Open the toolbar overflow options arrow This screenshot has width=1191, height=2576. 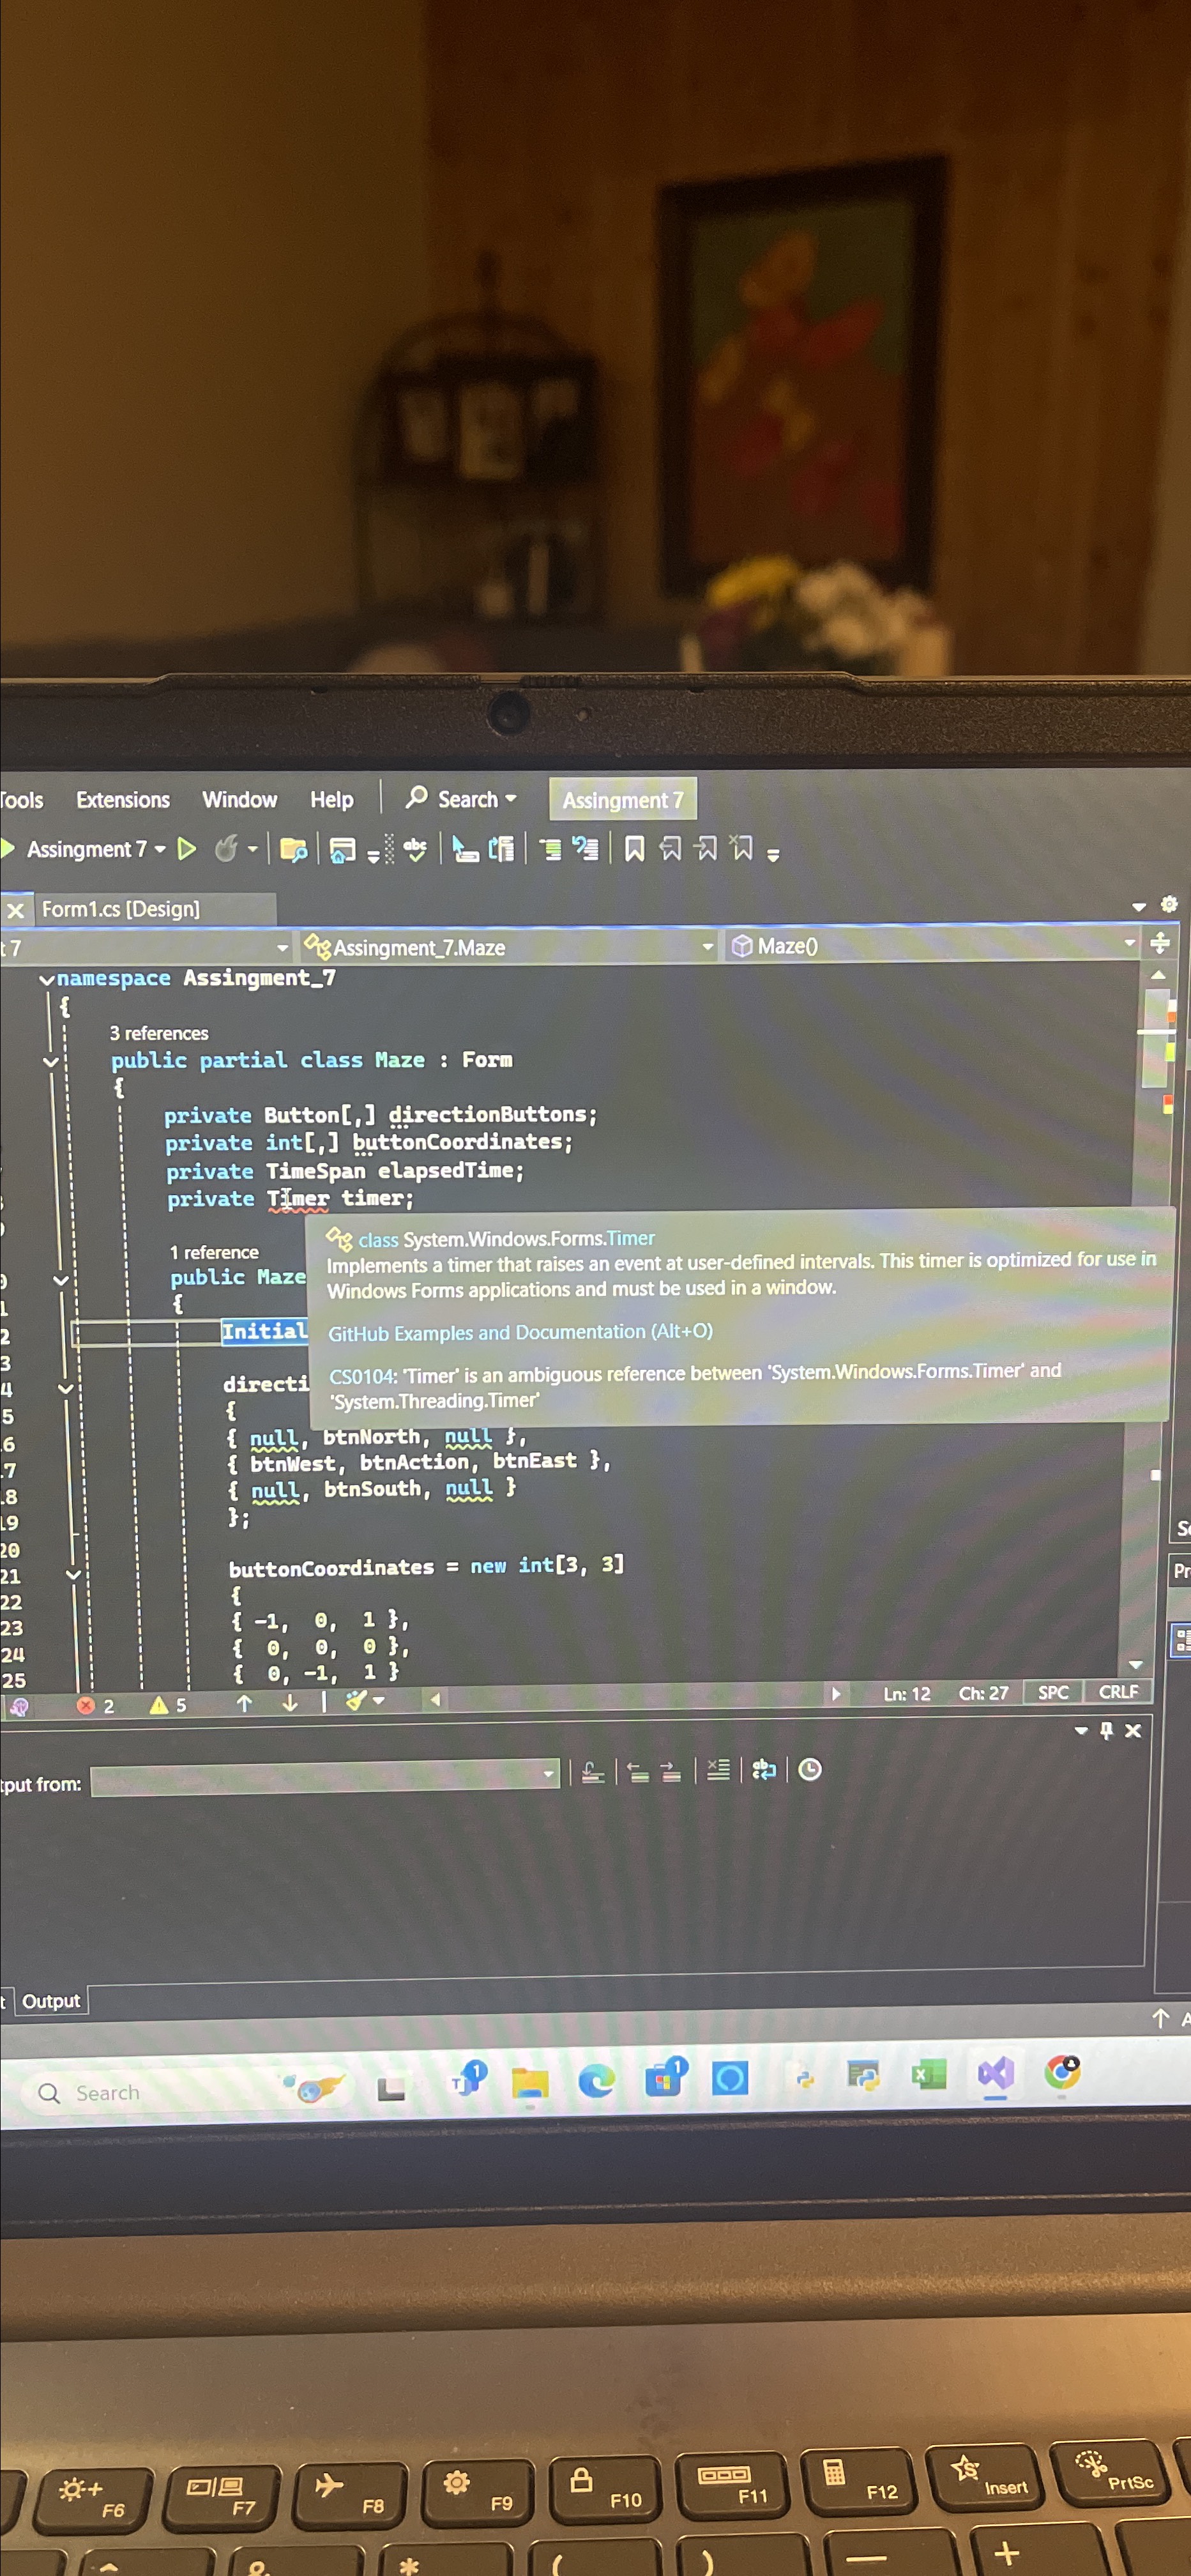[x=772, y=854]
